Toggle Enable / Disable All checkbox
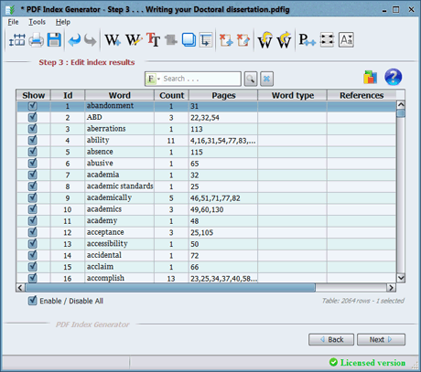 pyautogui.click(x=33, y=301)
